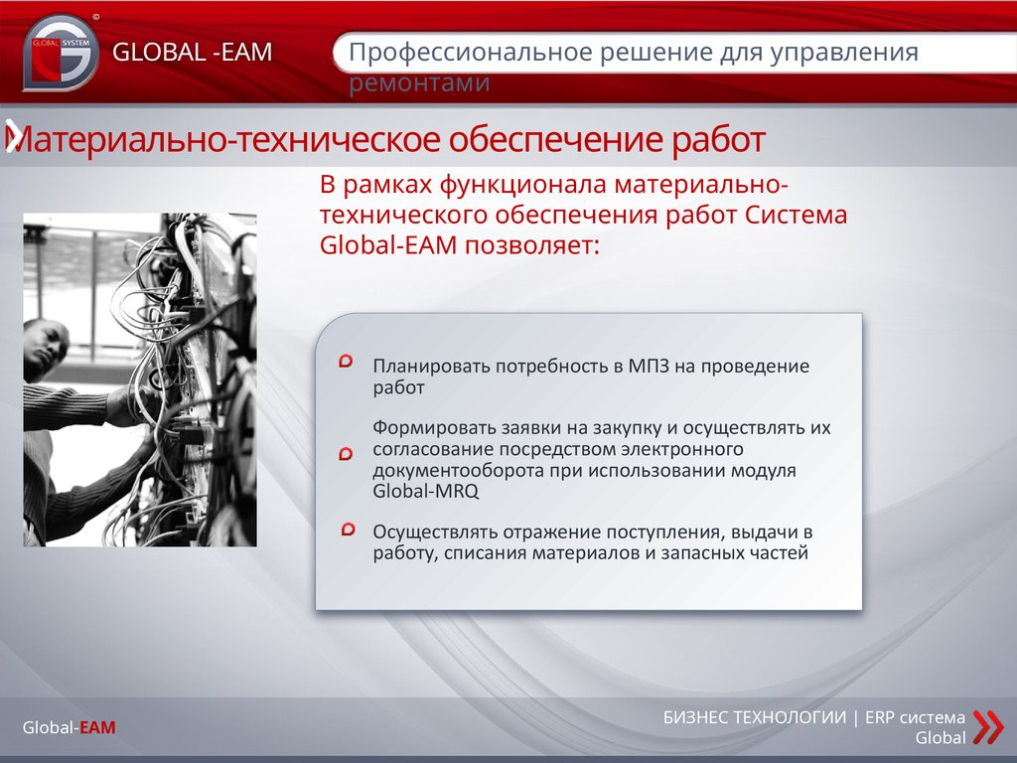Click 'БИЗНЕС ТЕХНОЛОГИИ | ERP система' footer text
Screen dimensions: 1017x763
[814, 717]
